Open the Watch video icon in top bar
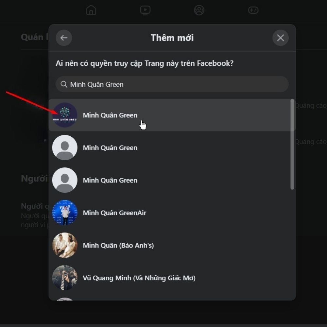The width and height of the screenshot is (327, 327). (x=145, y=10)
